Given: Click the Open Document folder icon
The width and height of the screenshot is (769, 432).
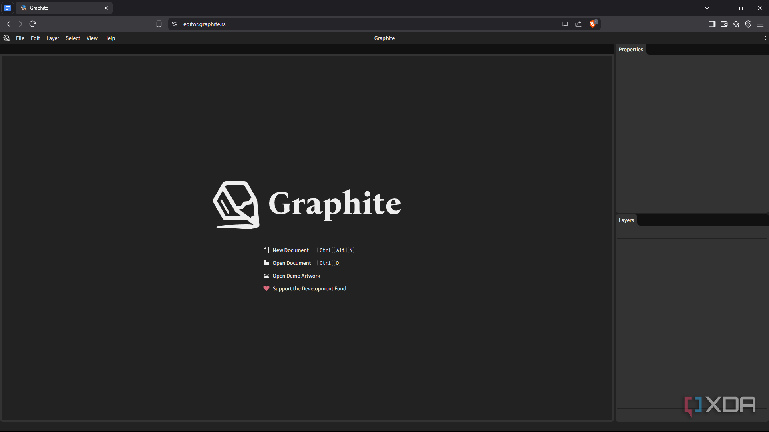Looking at the screenshot, I should 266,263.
